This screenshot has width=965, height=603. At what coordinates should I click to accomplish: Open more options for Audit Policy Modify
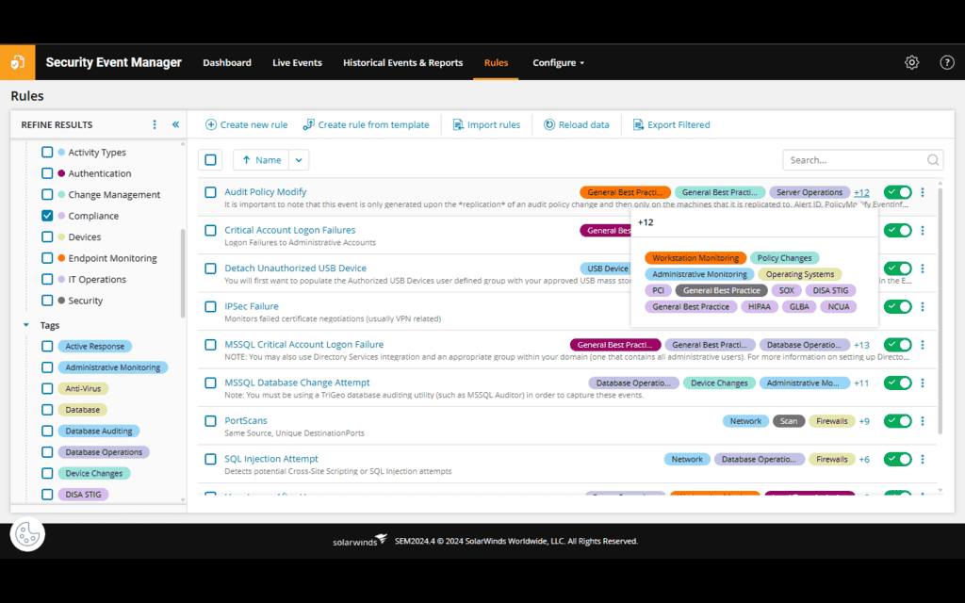point(922,192)
